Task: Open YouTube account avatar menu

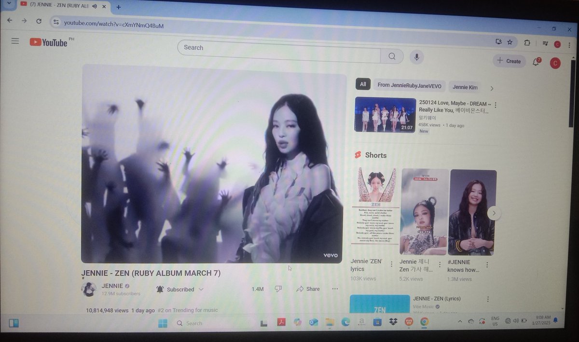Action: [x=555, y=63]
